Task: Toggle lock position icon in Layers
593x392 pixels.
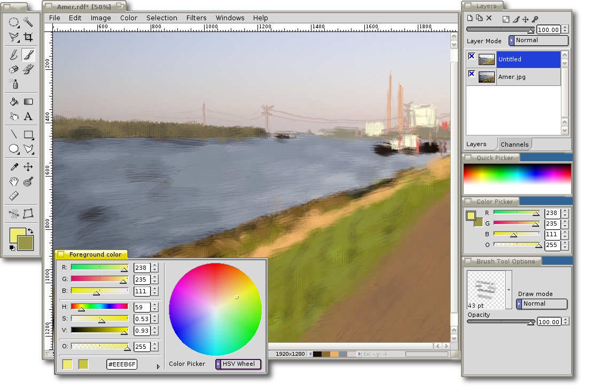Action: click(525, 19)
